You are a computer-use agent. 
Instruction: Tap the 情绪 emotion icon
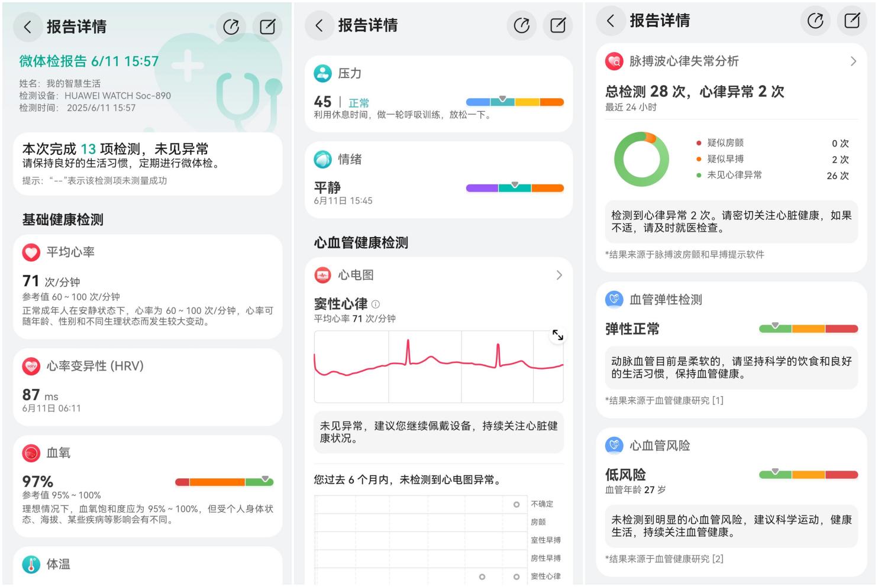coord(322,159)
